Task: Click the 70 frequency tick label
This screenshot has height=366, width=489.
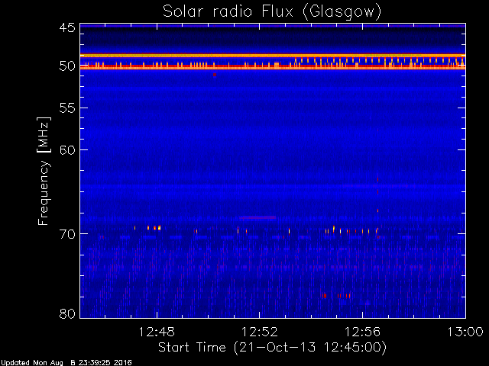Action: coord(67,234)
